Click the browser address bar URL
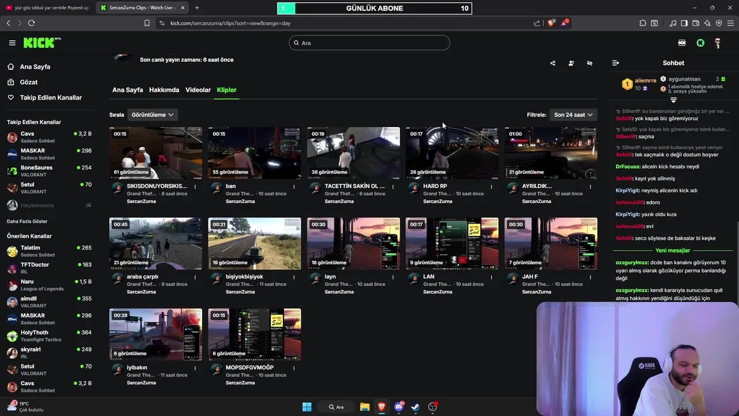Image resolution: width=739 pixels, height=416 pixels. click(230, 23)
